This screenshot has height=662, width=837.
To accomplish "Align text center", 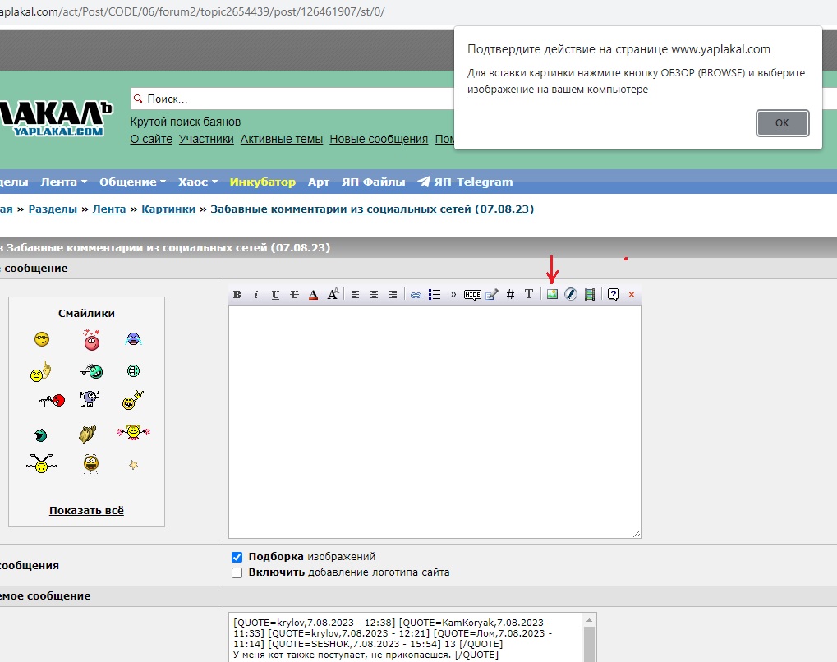I will coord(375,295).
